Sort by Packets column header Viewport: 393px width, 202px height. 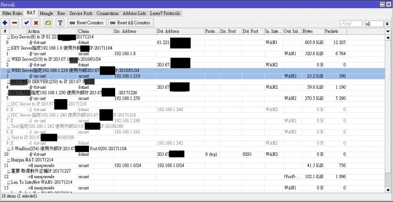click(336, 32)
